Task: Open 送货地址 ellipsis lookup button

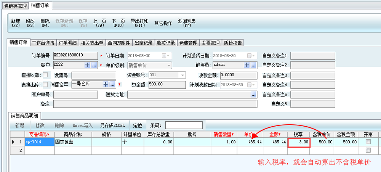Action: (253, 94)
